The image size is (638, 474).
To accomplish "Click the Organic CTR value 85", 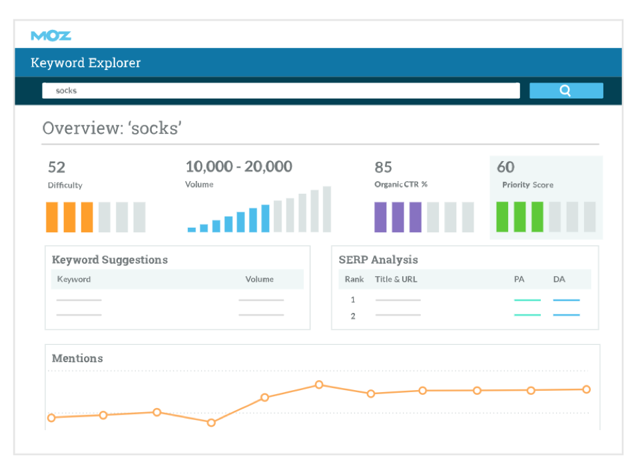I will coord(384,167).
